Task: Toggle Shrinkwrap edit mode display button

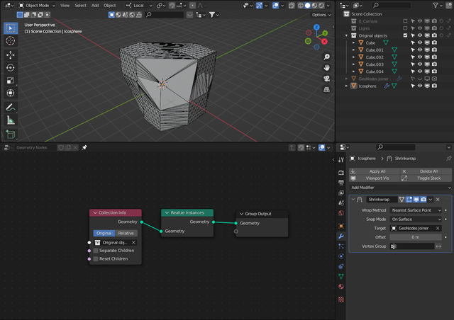Action: (x=409, y=200)
